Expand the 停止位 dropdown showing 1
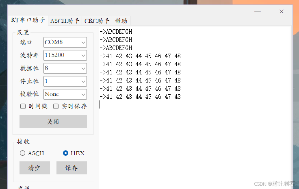The height and width of the screenshot is (189, 299). click(65, 81)
